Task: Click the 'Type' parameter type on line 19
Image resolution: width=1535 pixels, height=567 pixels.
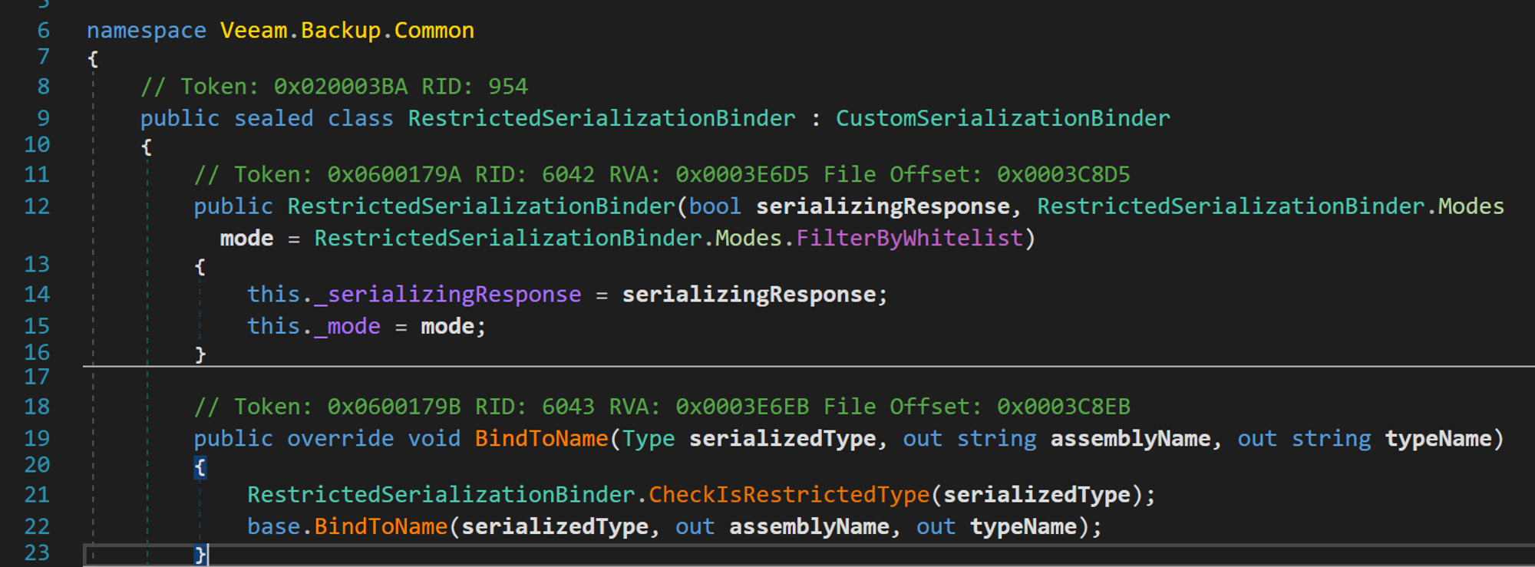Action: tap(649, 439)
